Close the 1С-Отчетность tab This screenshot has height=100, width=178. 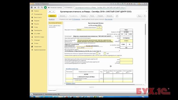(73, 7)
